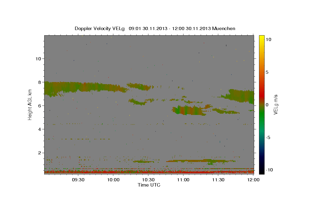
Task: Click the height axis label 2
Action: point(40,153)
